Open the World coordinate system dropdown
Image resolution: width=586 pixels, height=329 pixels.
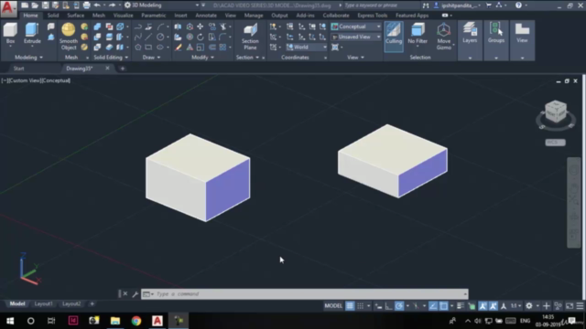[x=307, y=48]
